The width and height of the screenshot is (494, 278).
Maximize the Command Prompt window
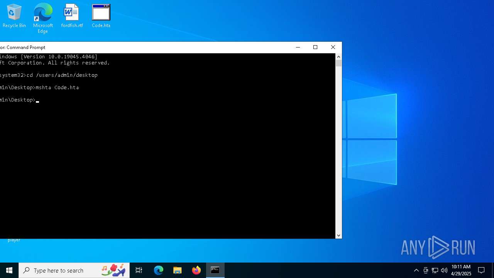[x=315, y=47]
